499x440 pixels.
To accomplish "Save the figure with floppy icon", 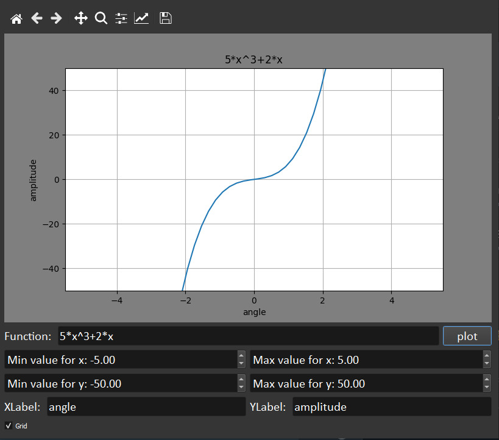I will 166,18.
